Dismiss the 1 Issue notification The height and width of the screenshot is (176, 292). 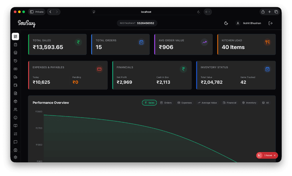pyautogui.click(x=275, y=155)
